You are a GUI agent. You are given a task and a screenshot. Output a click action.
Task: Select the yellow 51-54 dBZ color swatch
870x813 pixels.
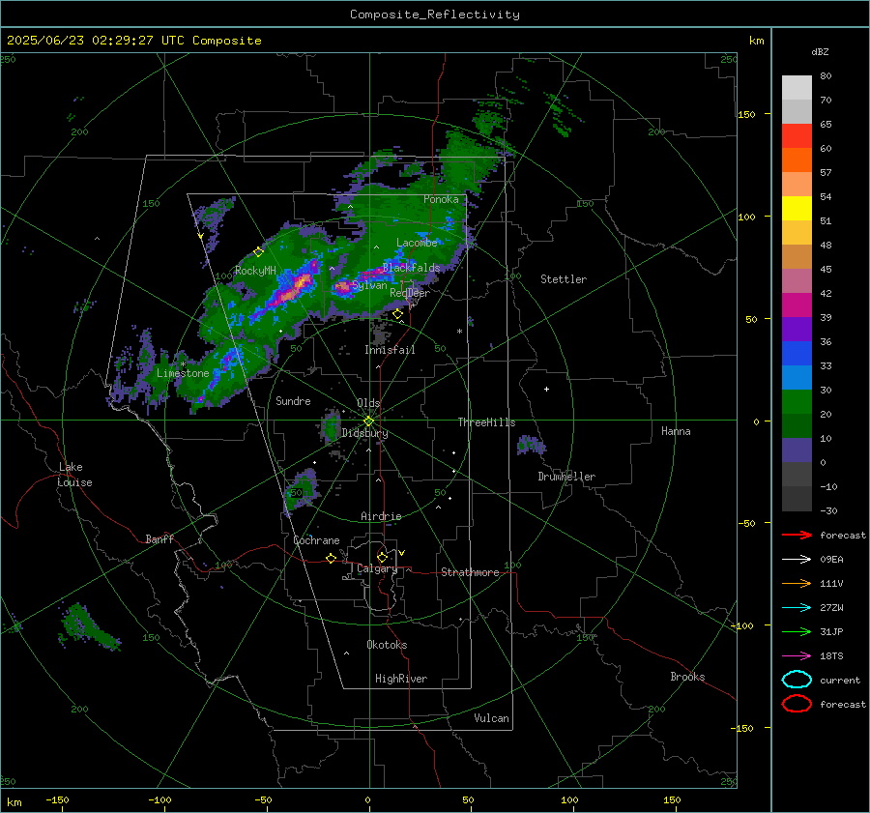point(797,209)
